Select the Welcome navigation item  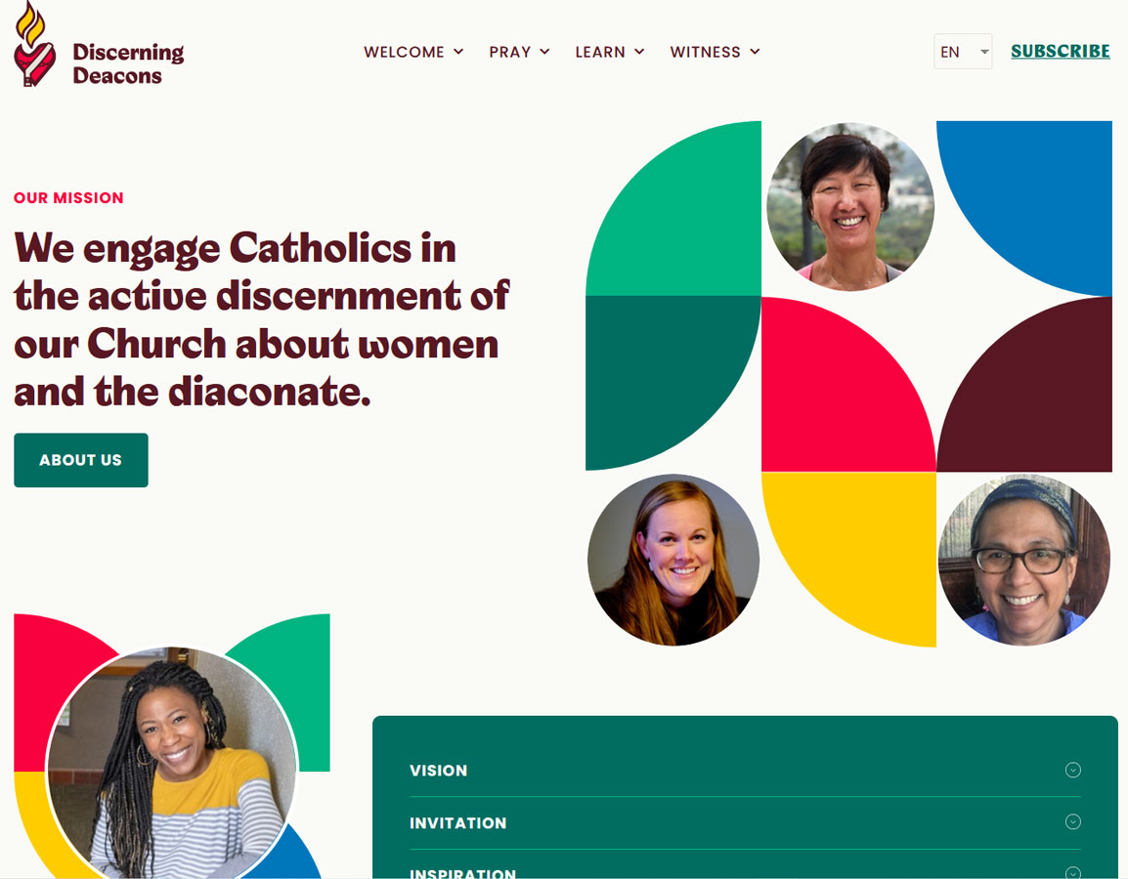[405, 52]
